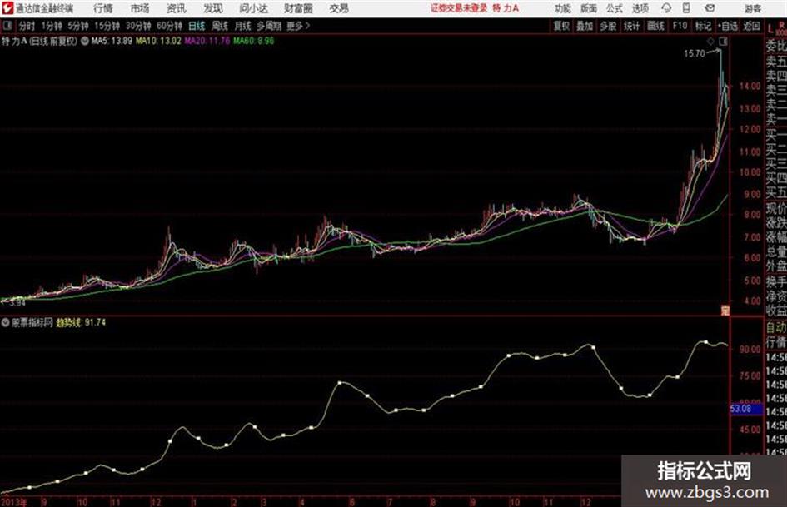Screen dimensions: 787x507
Task: Switch to 60分钟 chart period
Action: click(x=170, y=26)
